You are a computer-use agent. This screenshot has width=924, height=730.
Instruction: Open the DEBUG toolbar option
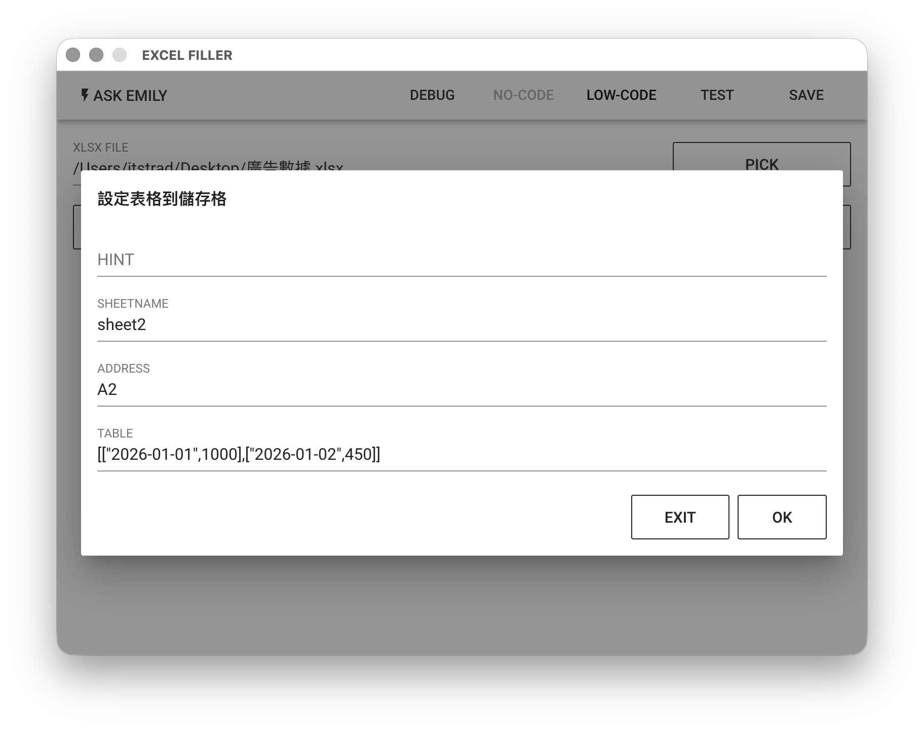click(432, 95)
